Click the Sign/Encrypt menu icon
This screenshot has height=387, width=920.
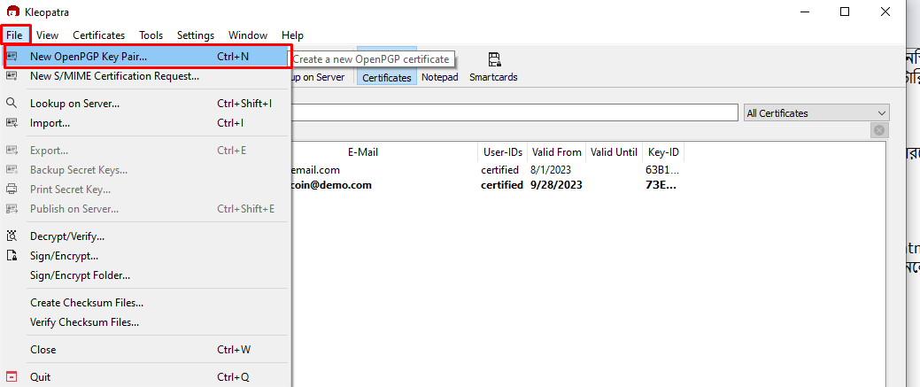12,255
